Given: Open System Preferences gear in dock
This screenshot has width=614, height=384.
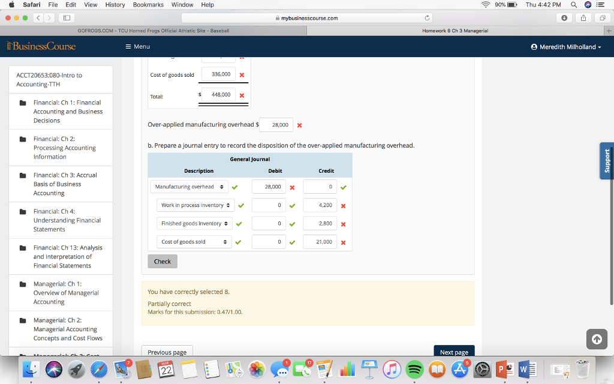Looking at the screenshot, I should pyautogui.click(x=482, y=370).
